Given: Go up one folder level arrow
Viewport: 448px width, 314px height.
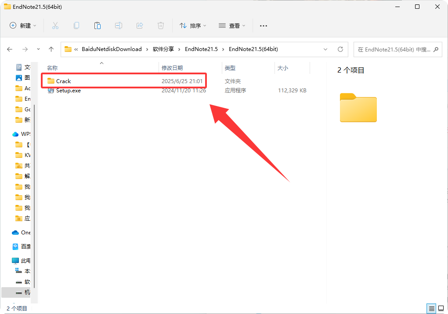Looking at the screenshot, I should [51, 49].
